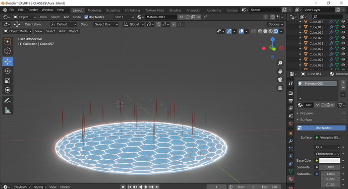Open the File menu

click(12, 10)
